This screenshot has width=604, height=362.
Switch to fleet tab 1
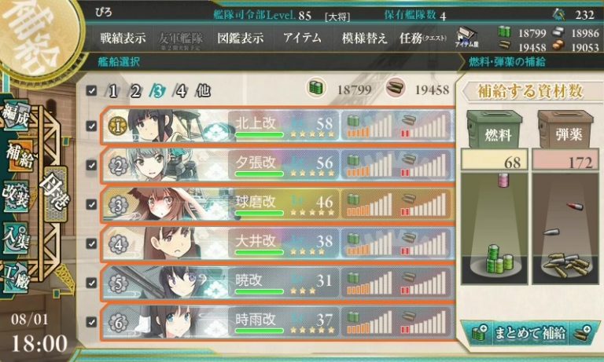112,91
